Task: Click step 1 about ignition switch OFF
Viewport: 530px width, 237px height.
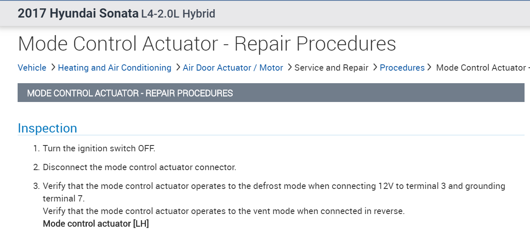Action: 99,148
